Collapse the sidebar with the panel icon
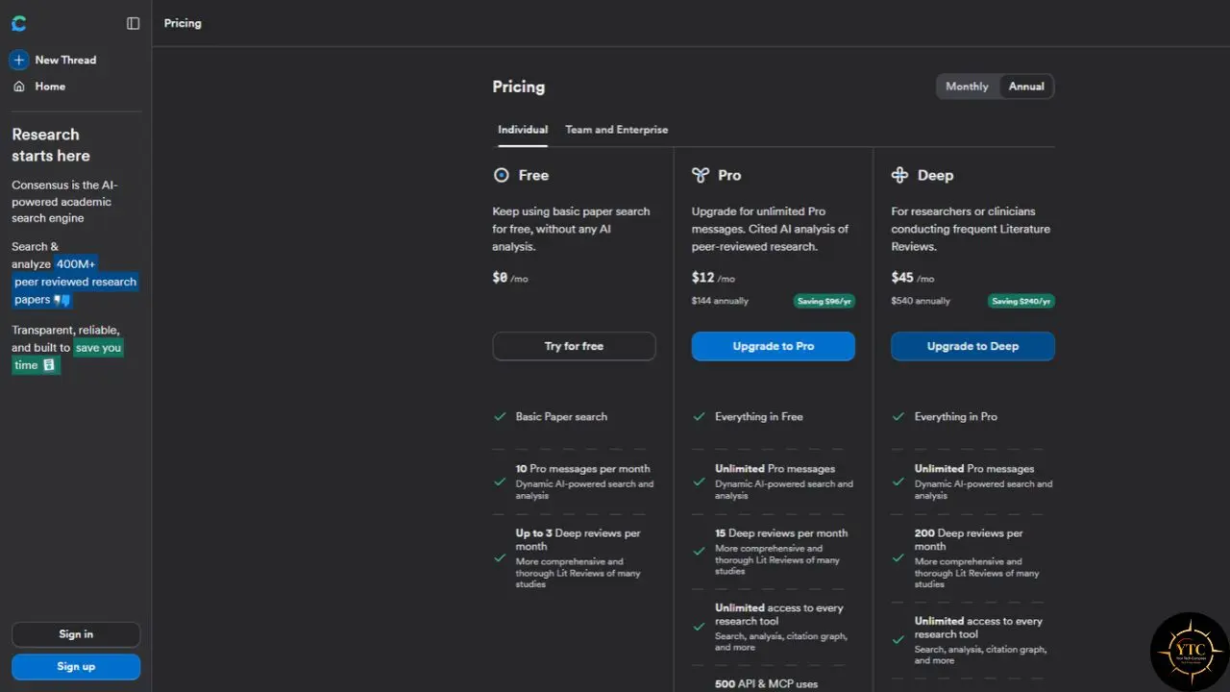The width and height of the screenshot is (1230, 692). pyautogui.click(x=134, y=23)
